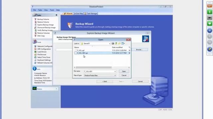The width and height of the screenshot is (213, 119).
Task: Open the File name dropdown list
Action: 115,71
